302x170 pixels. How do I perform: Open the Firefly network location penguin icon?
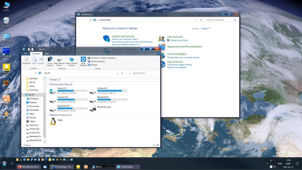coord(53,121)
